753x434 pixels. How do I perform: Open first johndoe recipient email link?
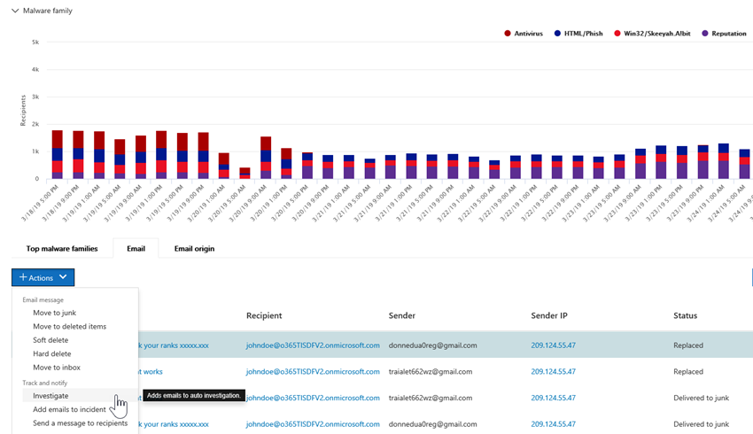[313, 345]
